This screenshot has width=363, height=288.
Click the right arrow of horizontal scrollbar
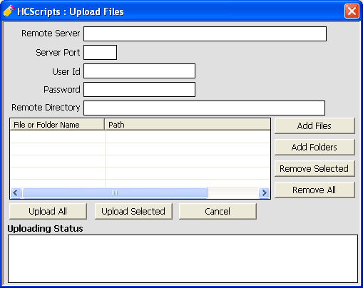click(264, 192)
